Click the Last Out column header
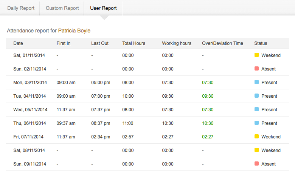 point(100,43)
